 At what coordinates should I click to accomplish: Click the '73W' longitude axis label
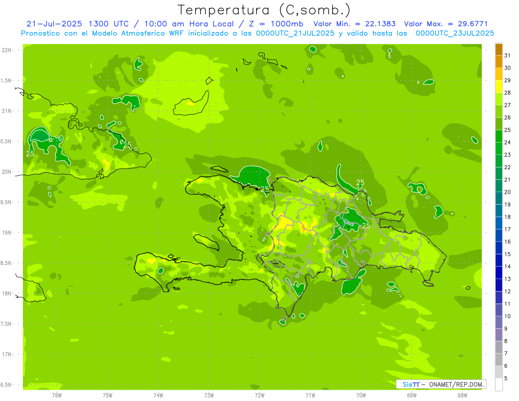(x=209, y=395)
